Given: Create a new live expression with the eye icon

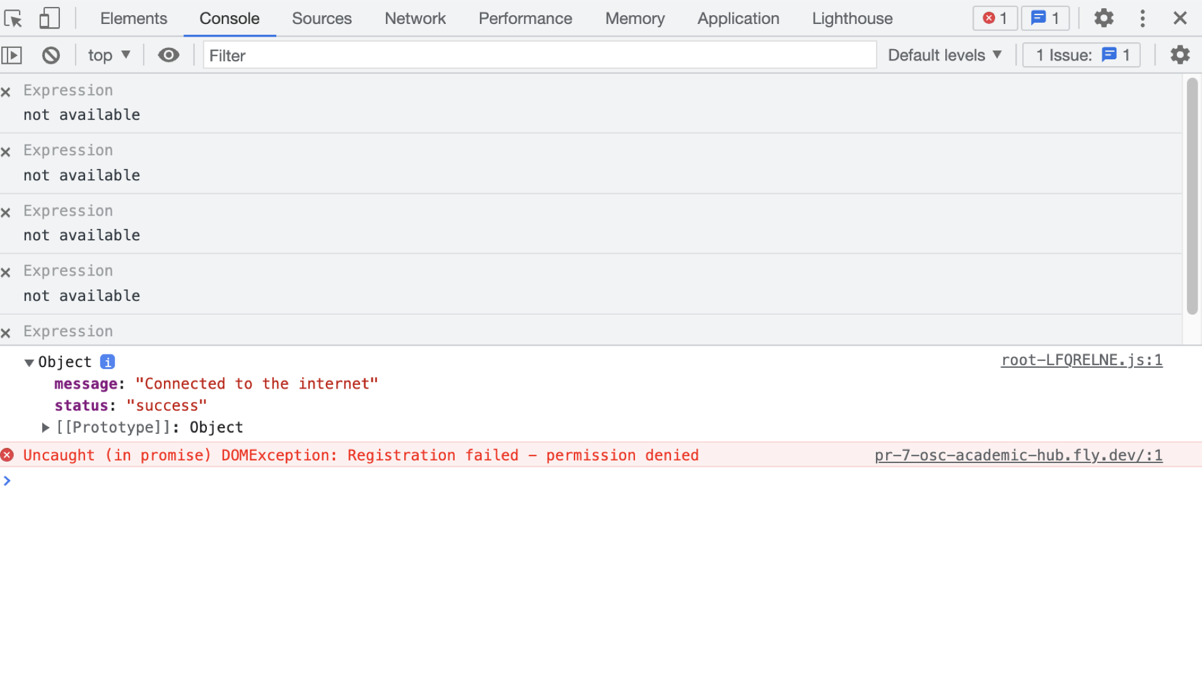Looking at the screenshot, I should 168,55.
